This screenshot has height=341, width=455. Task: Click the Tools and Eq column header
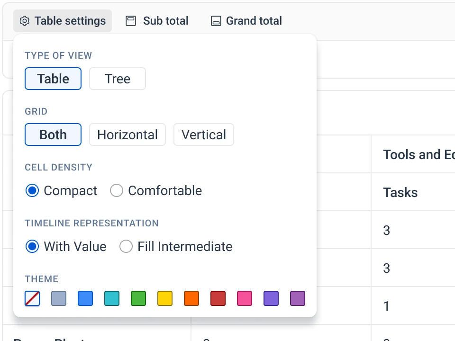pos(413,154)
